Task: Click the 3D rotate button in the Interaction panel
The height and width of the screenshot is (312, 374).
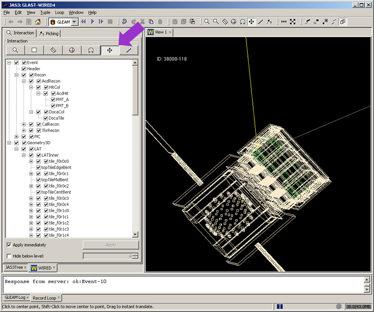Action: point(72,50)
